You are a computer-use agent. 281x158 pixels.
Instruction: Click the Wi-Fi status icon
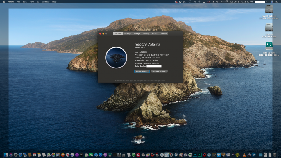click(199, 2)
